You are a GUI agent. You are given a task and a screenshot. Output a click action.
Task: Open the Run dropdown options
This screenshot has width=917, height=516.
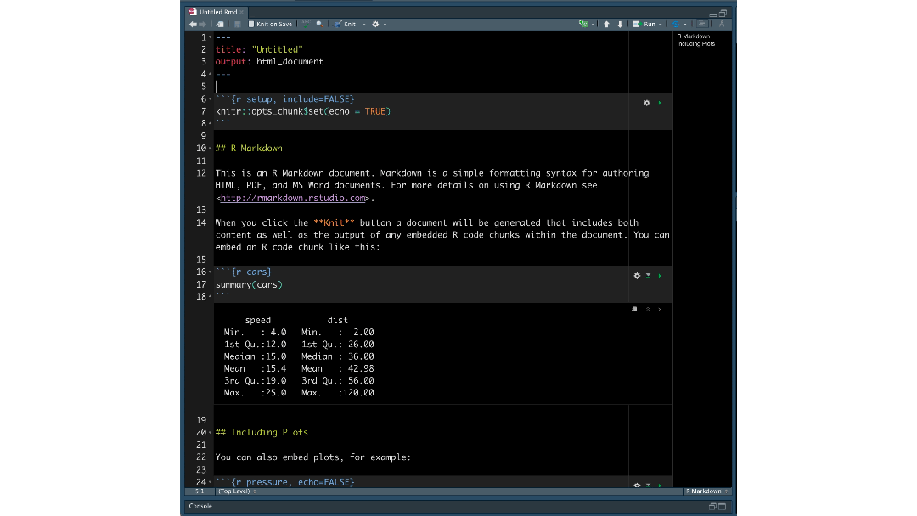tap(660, 24)
